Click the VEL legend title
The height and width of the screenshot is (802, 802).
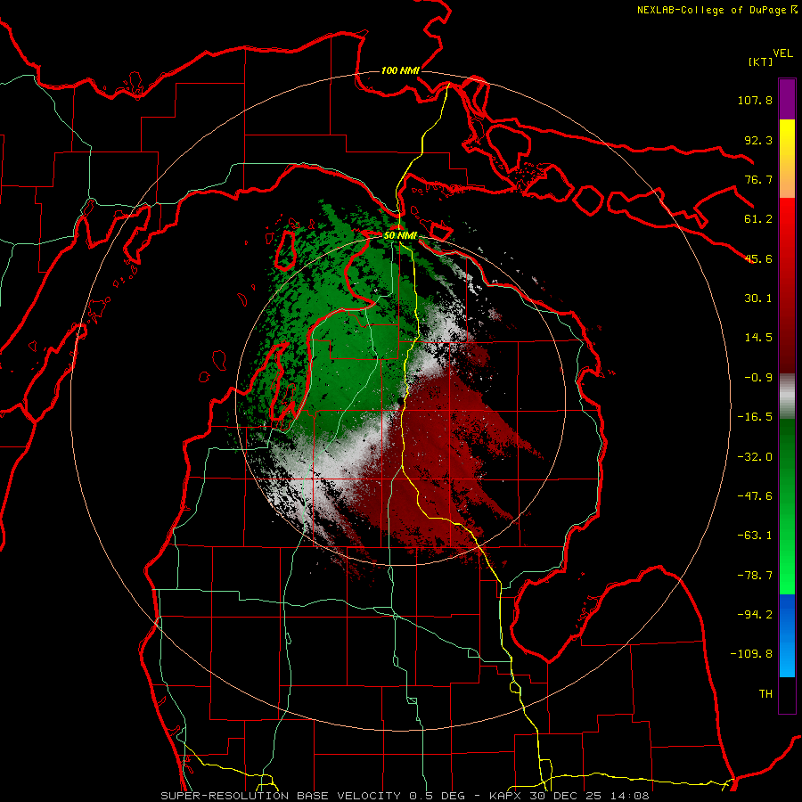(782, 53)
